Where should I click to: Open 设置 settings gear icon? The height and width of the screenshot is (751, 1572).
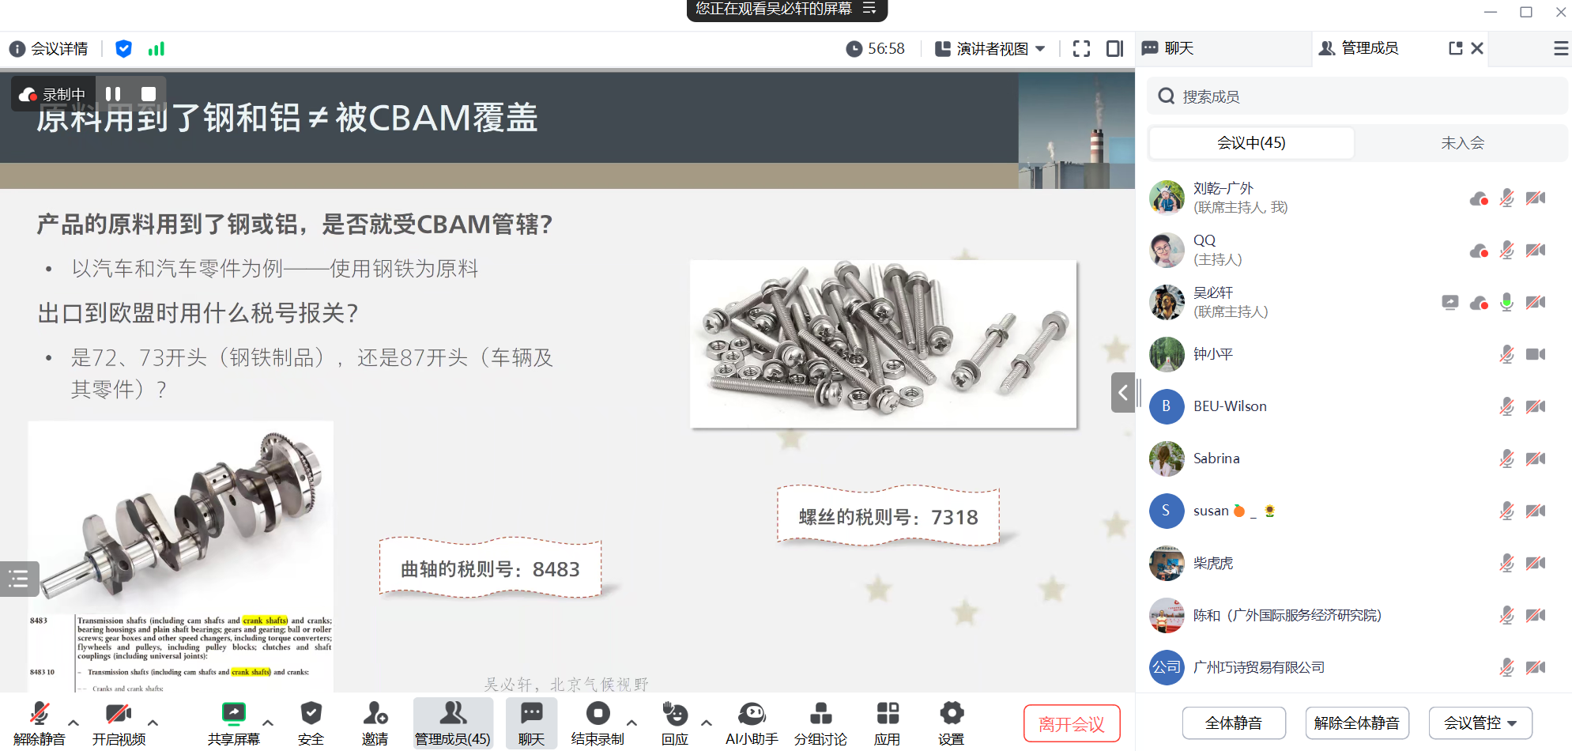click(951, 715)
